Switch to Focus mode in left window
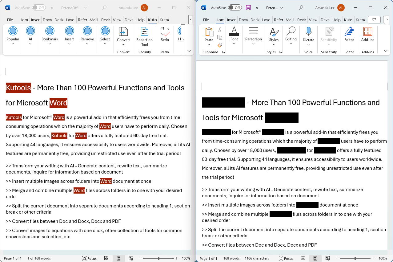This screenshot has height=262, width=393. pyautogui.click(x=90, y=258)
